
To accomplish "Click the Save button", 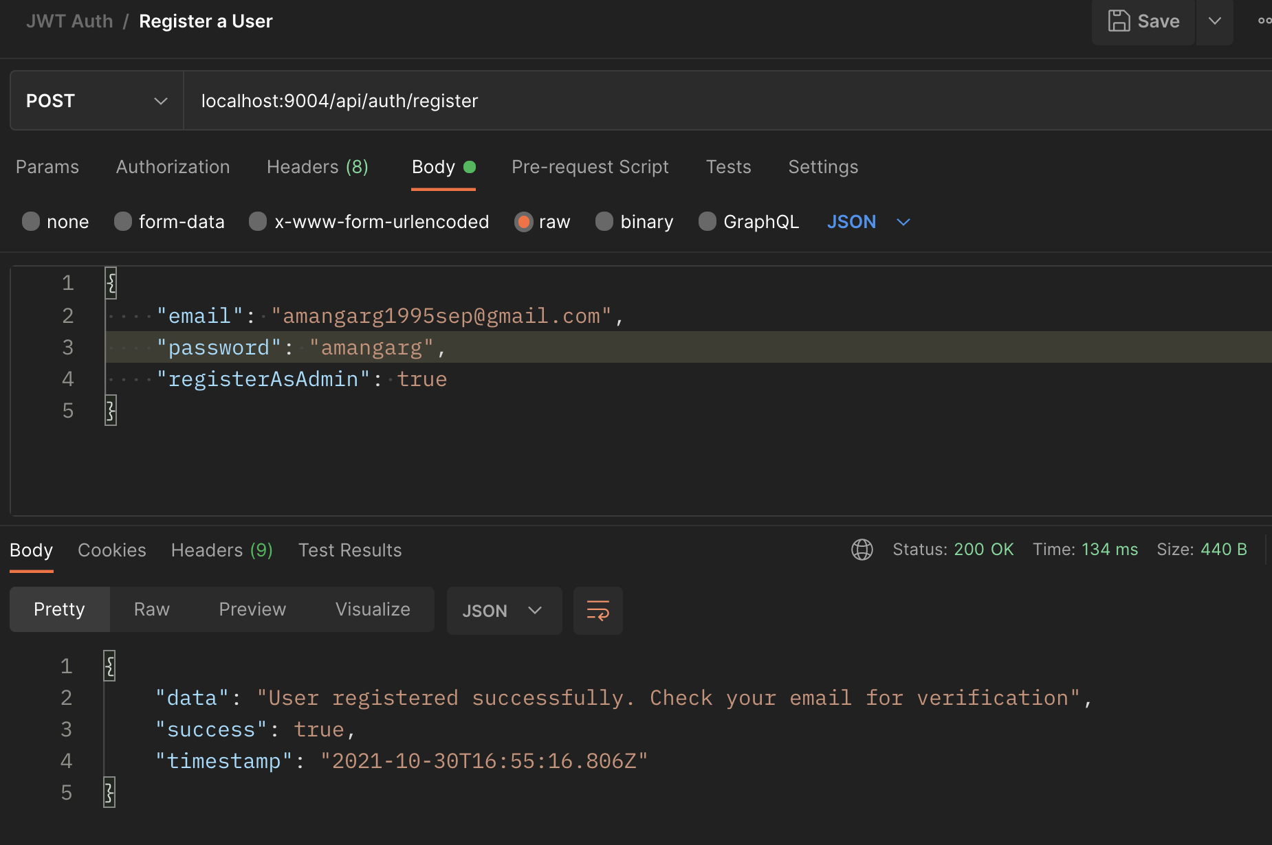I will (1143, 21).
